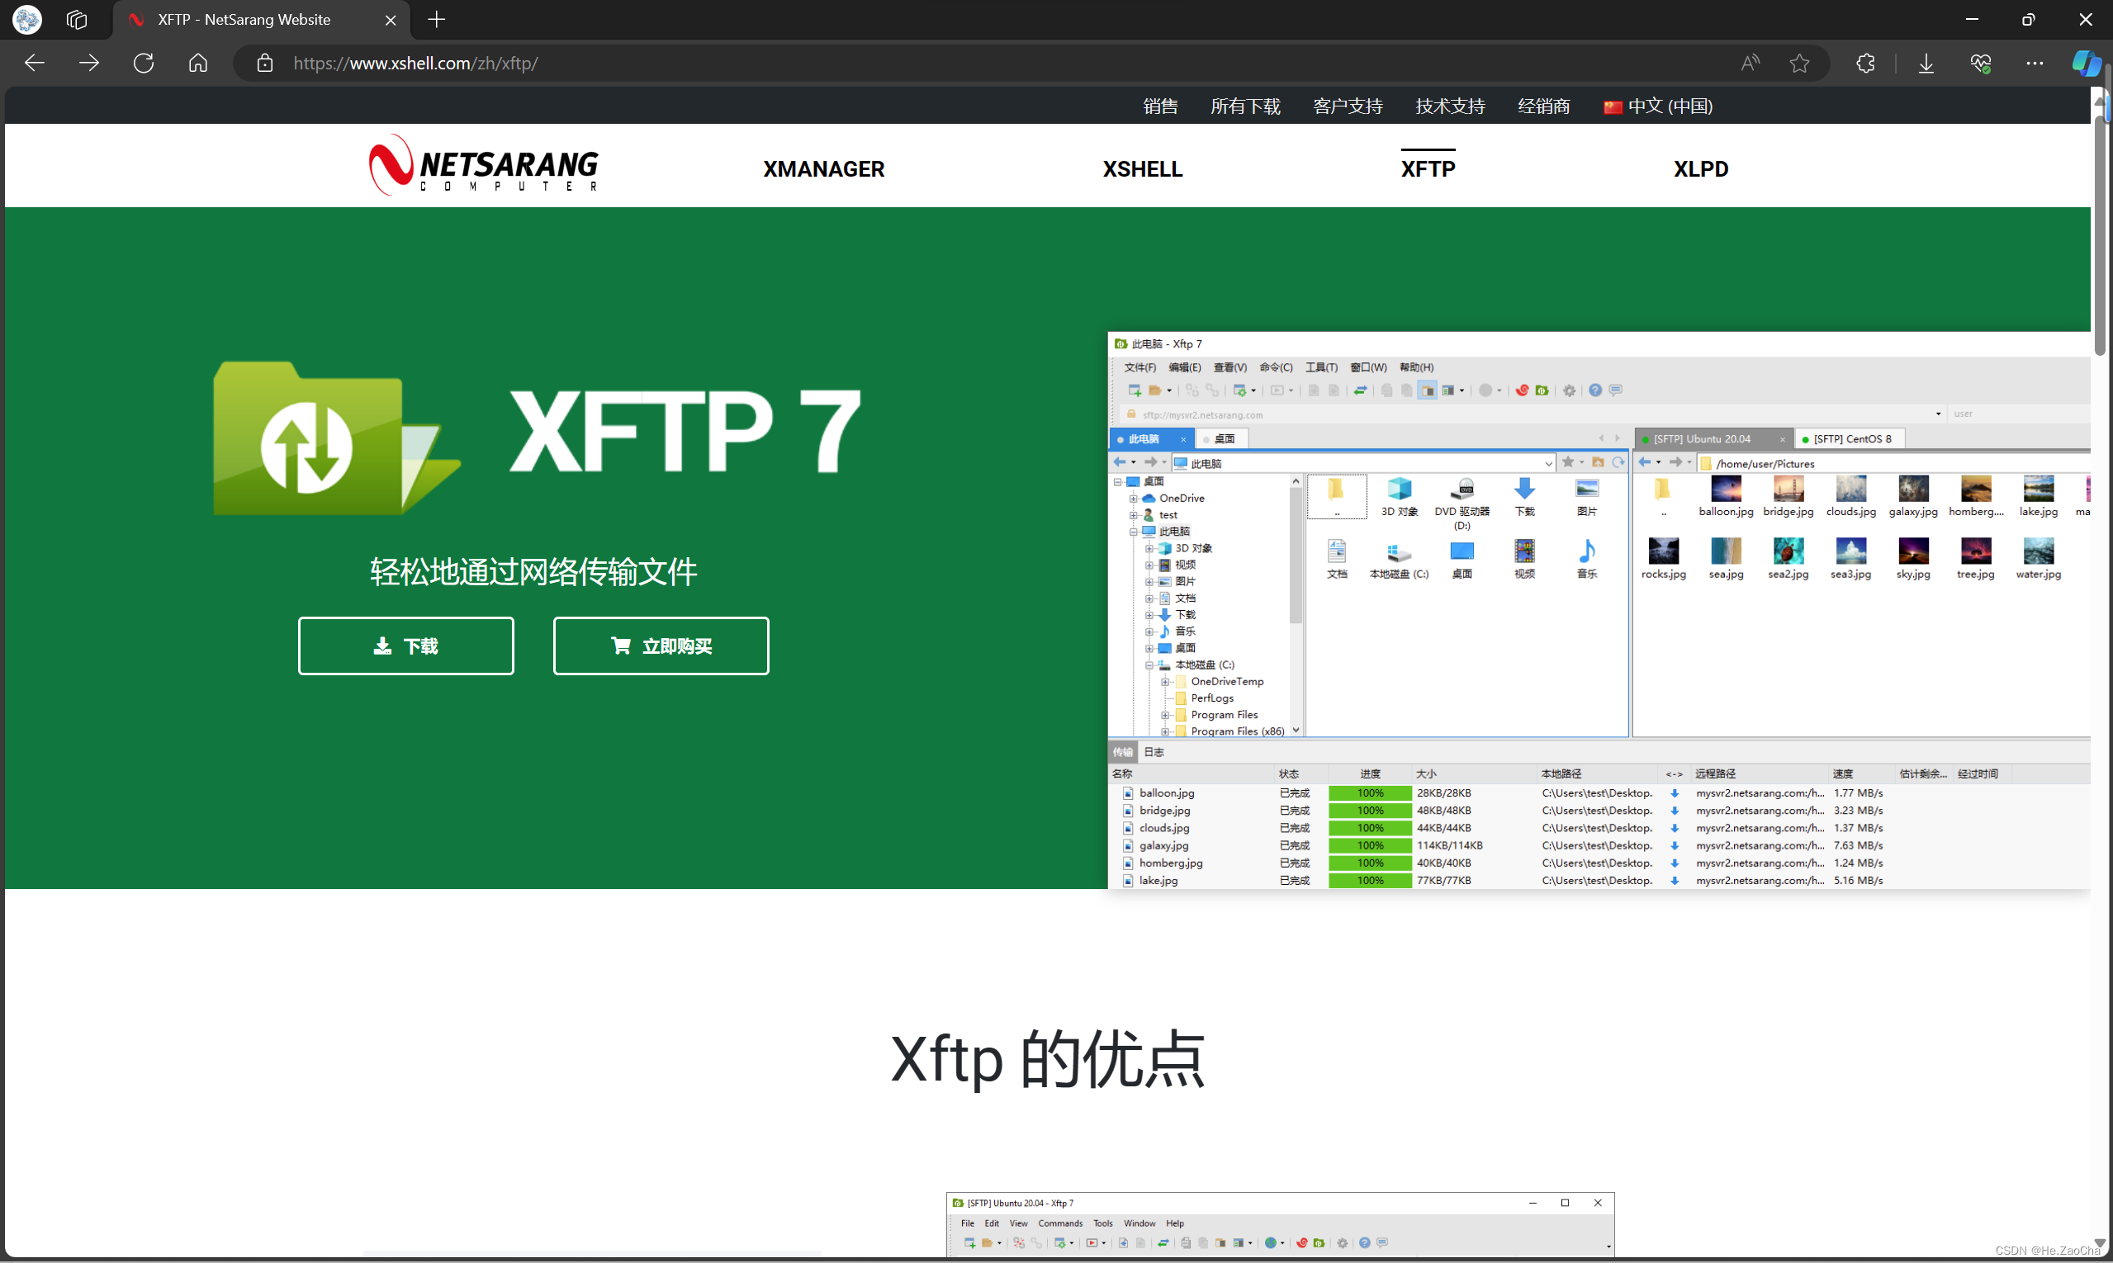Click the help question-mark icon in Xftp toolbar
The height and width of the screenshot is (1263, 2113).
tap(1595, 390)
